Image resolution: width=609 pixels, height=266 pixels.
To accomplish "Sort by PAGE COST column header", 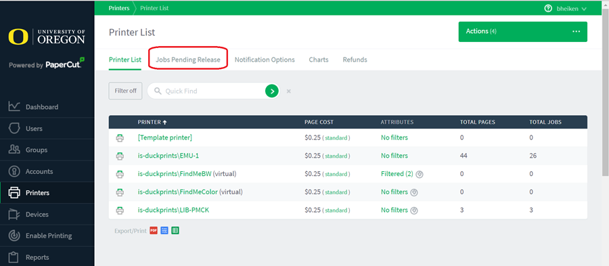I will click(319, 122).
